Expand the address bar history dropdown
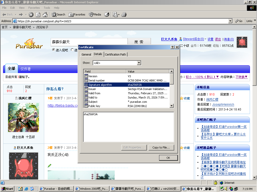Image resolution: width=257 pixels, height=192 pixels. 230,21
